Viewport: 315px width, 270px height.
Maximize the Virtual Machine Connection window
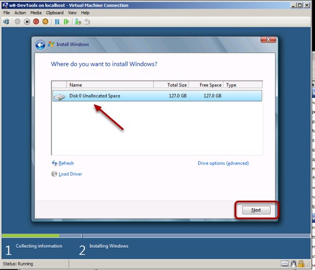300,5
